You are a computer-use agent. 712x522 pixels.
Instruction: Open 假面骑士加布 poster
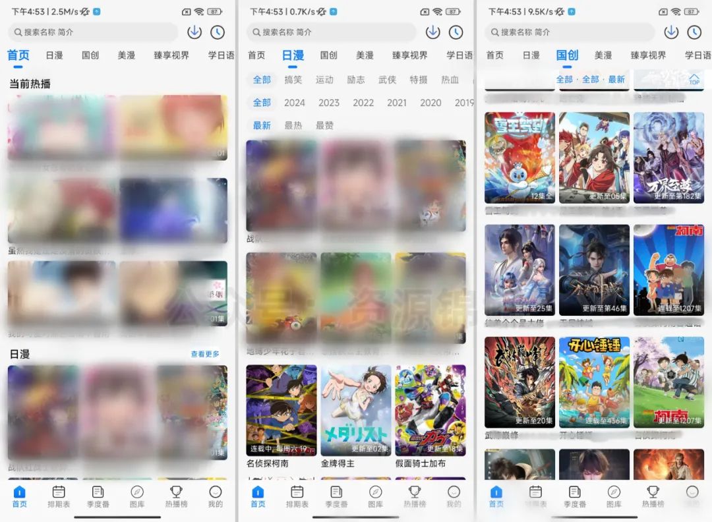click(x=430, y=411)
